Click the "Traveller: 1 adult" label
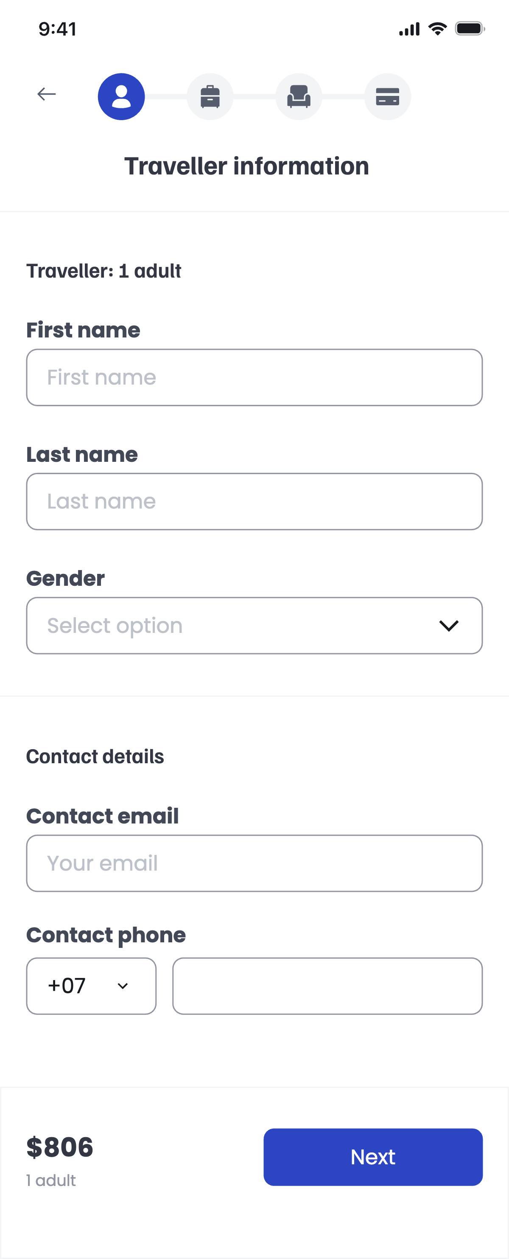 [103, 271]
